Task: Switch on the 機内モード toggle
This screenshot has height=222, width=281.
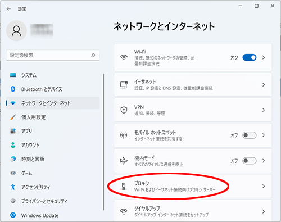Action: coord(250,161)
